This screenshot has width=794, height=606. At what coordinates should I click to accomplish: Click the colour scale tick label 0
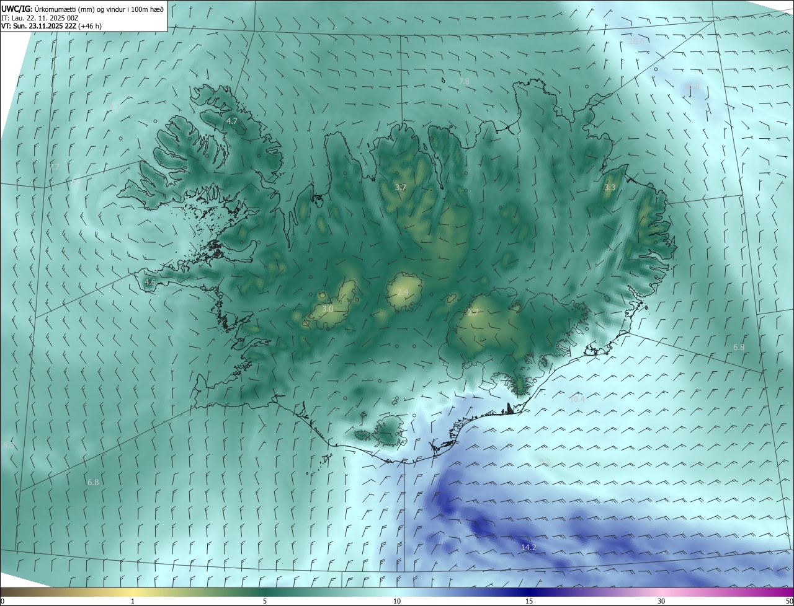pyautogui.click(x=2, y=602)
